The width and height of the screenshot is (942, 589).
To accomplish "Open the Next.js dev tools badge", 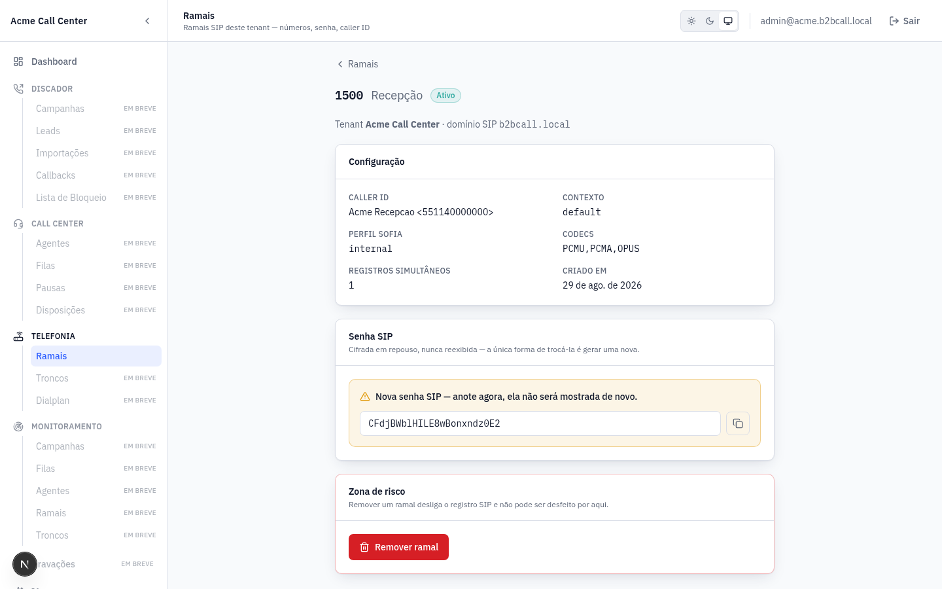I will pyautogui.click(x=25, y=564).
